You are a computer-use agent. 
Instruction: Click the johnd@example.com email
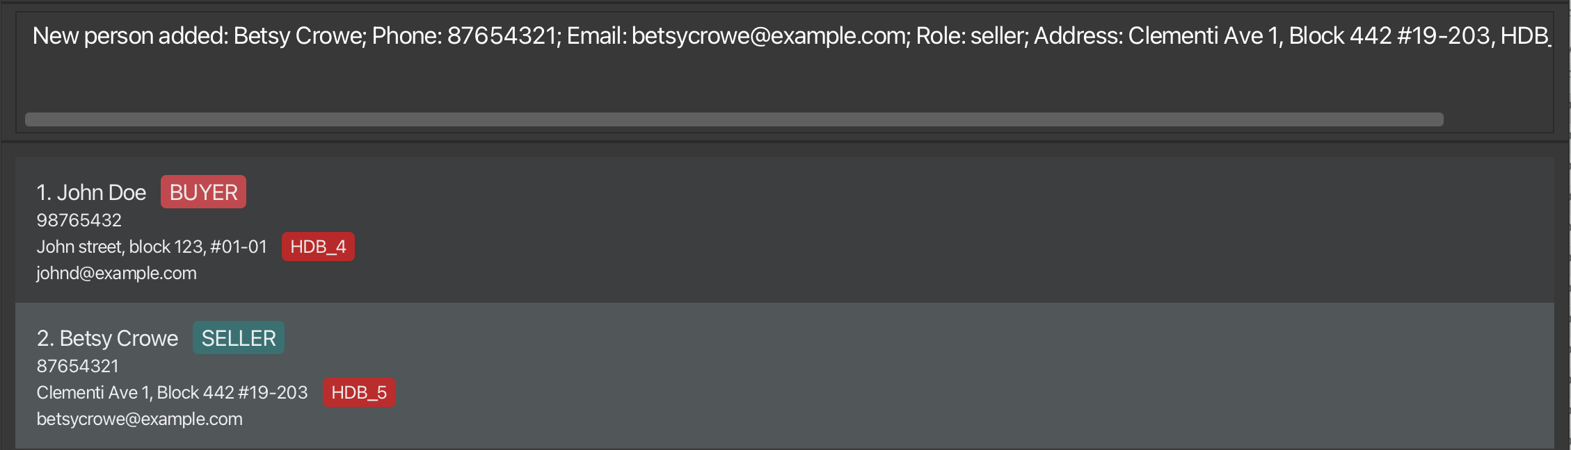[x=116, y=274]
